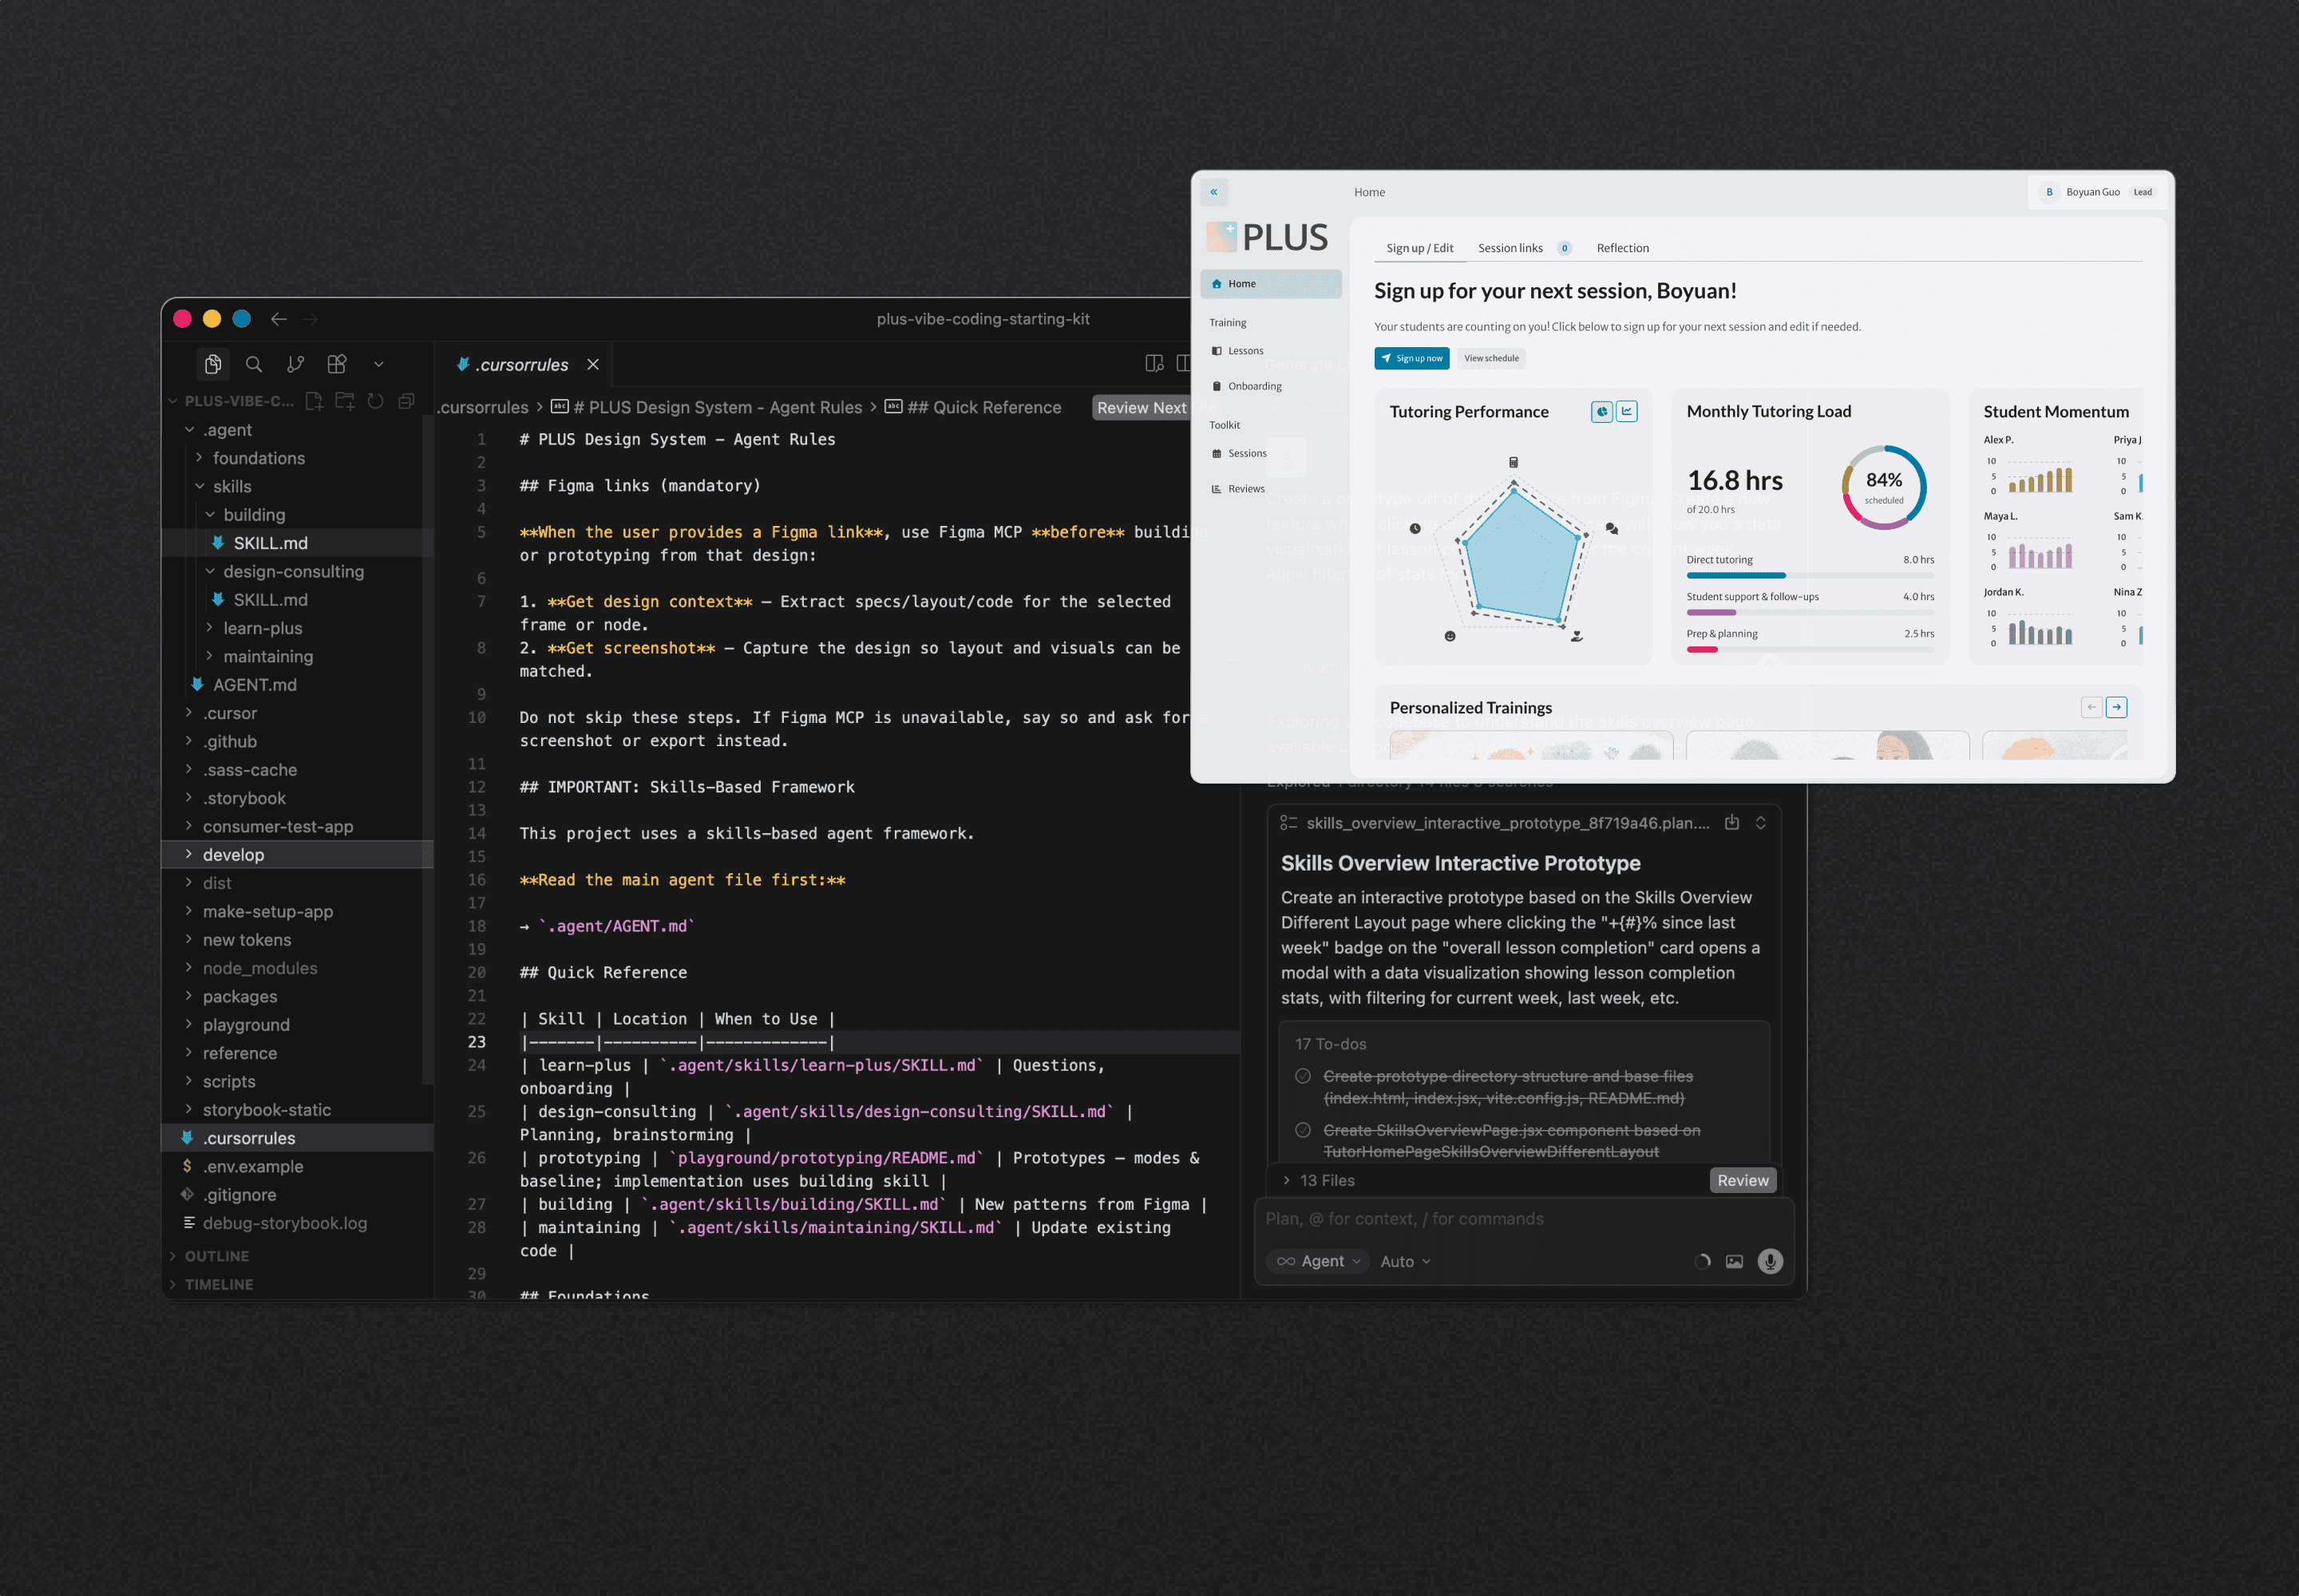Screen dimensions: 2299x1596
Task: Click the New File icon in explorer
Action: coord(315,401)
